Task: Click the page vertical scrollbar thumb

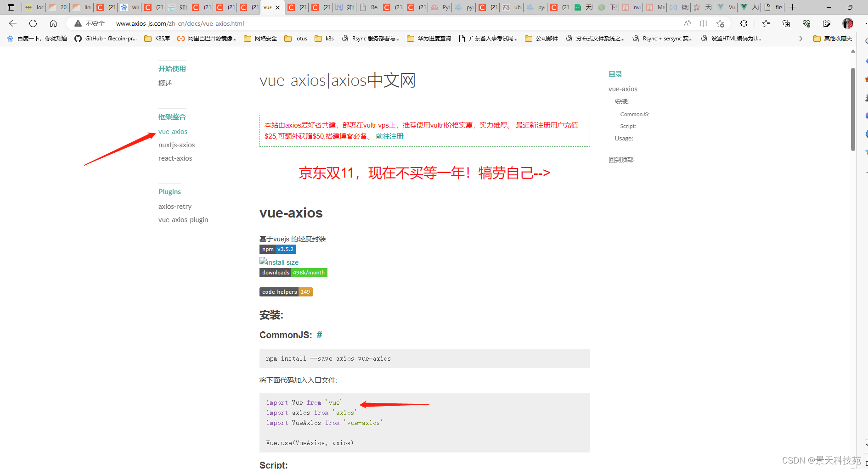Action: (853, 109)
